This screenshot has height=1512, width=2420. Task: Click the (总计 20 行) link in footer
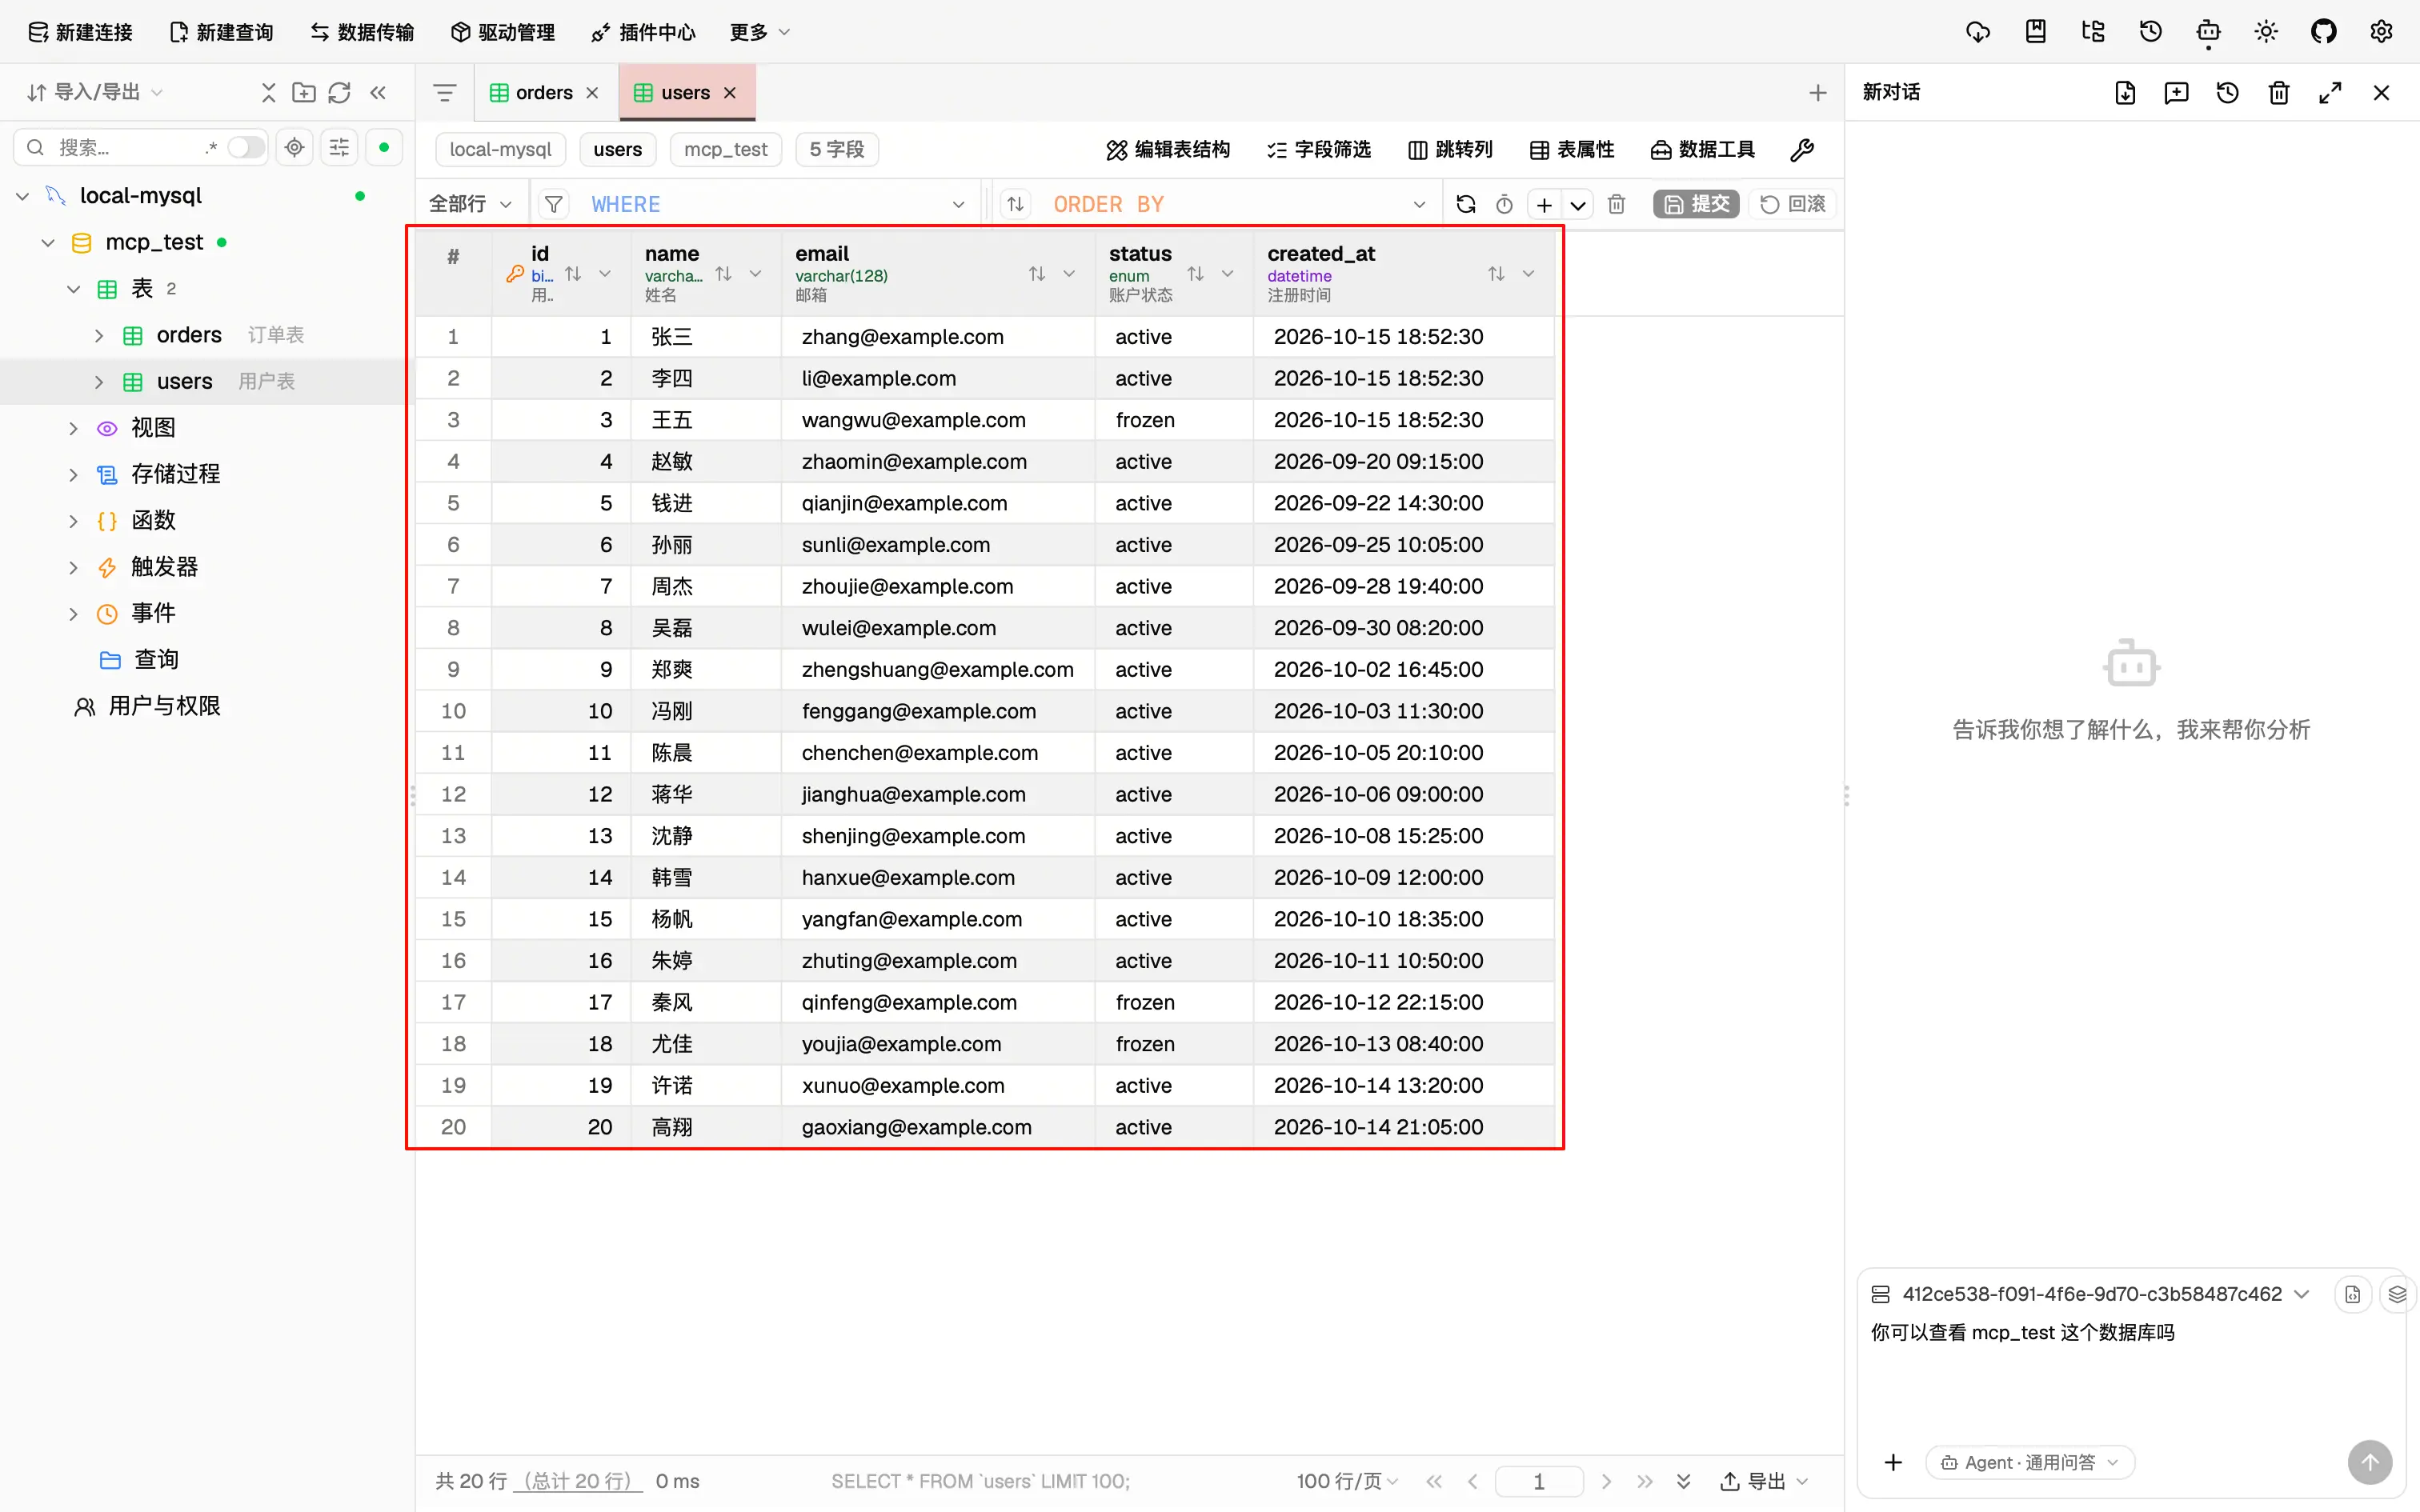[x=578, y=1481]
